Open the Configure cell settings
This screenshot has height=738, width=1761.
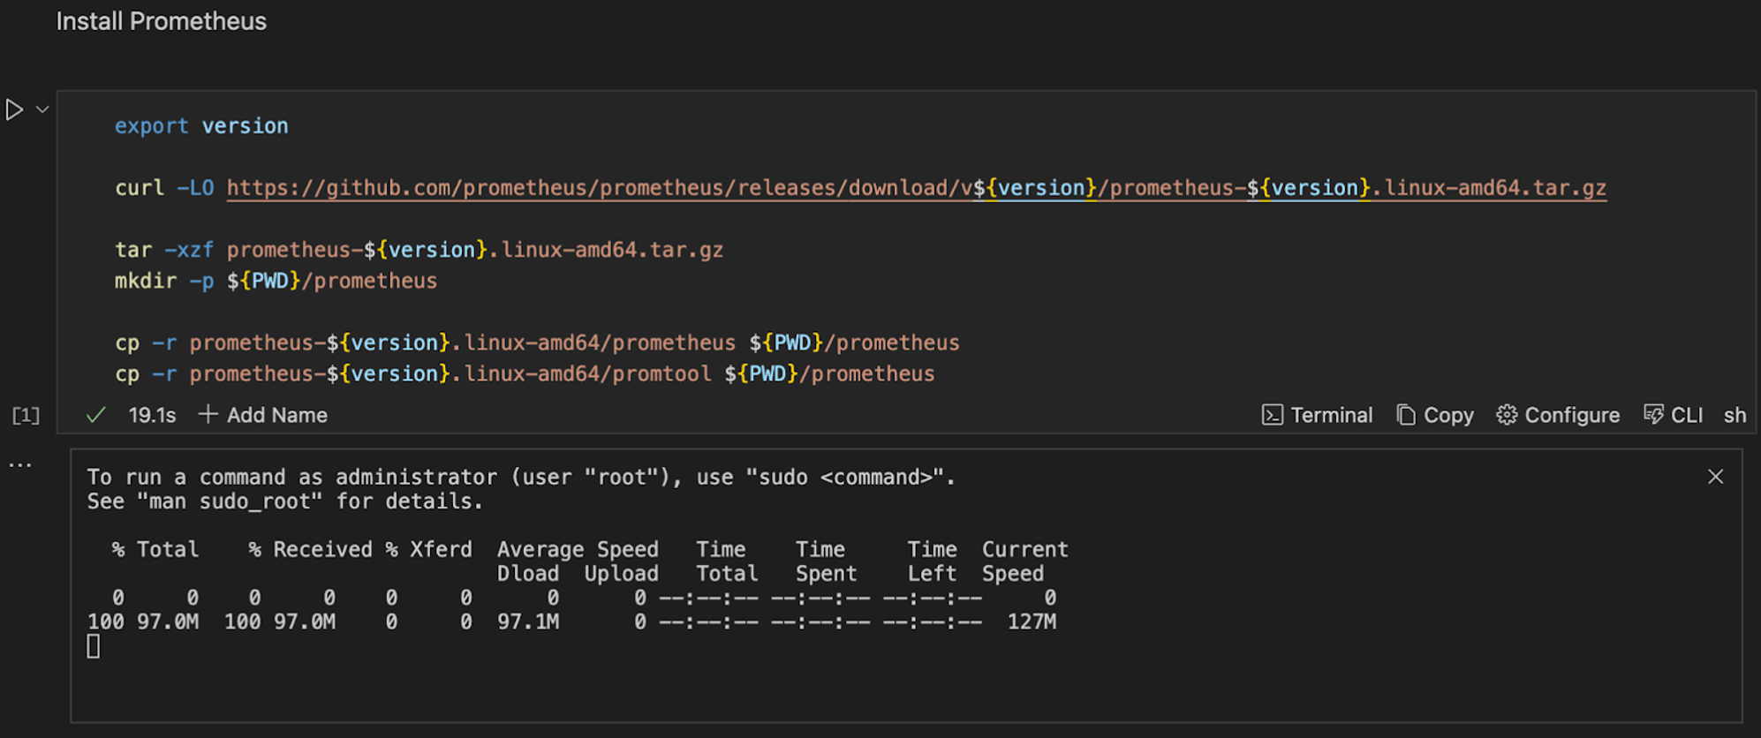click(1558, 415)
